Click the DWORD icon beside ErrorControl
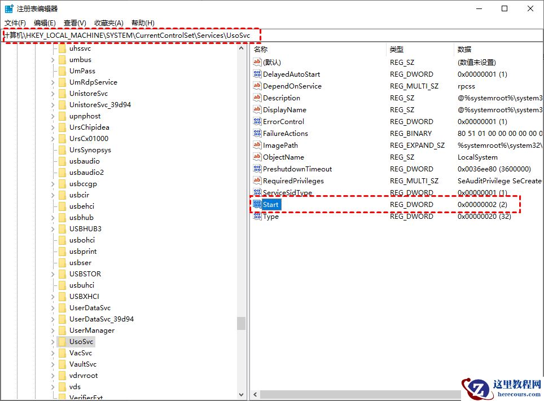 (257, 121)
